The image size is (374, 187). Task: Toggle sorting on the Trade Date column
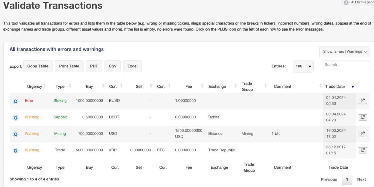[x=335, y=86]
